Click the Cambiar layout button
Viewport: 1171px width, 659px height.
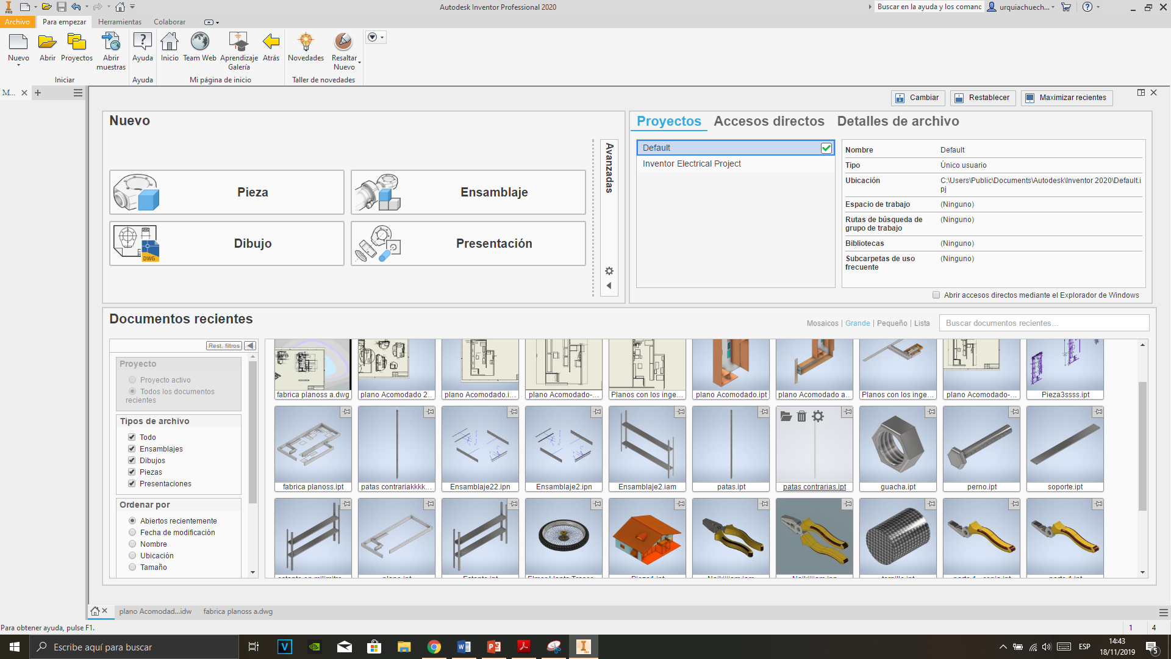[x=918, y=98]
